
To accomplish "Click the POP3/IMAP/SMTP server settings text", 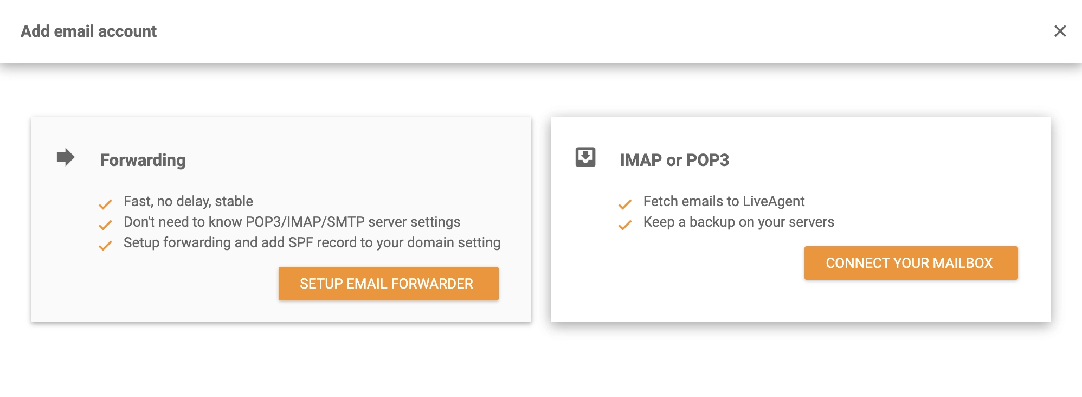I will [x=292, y=222].
